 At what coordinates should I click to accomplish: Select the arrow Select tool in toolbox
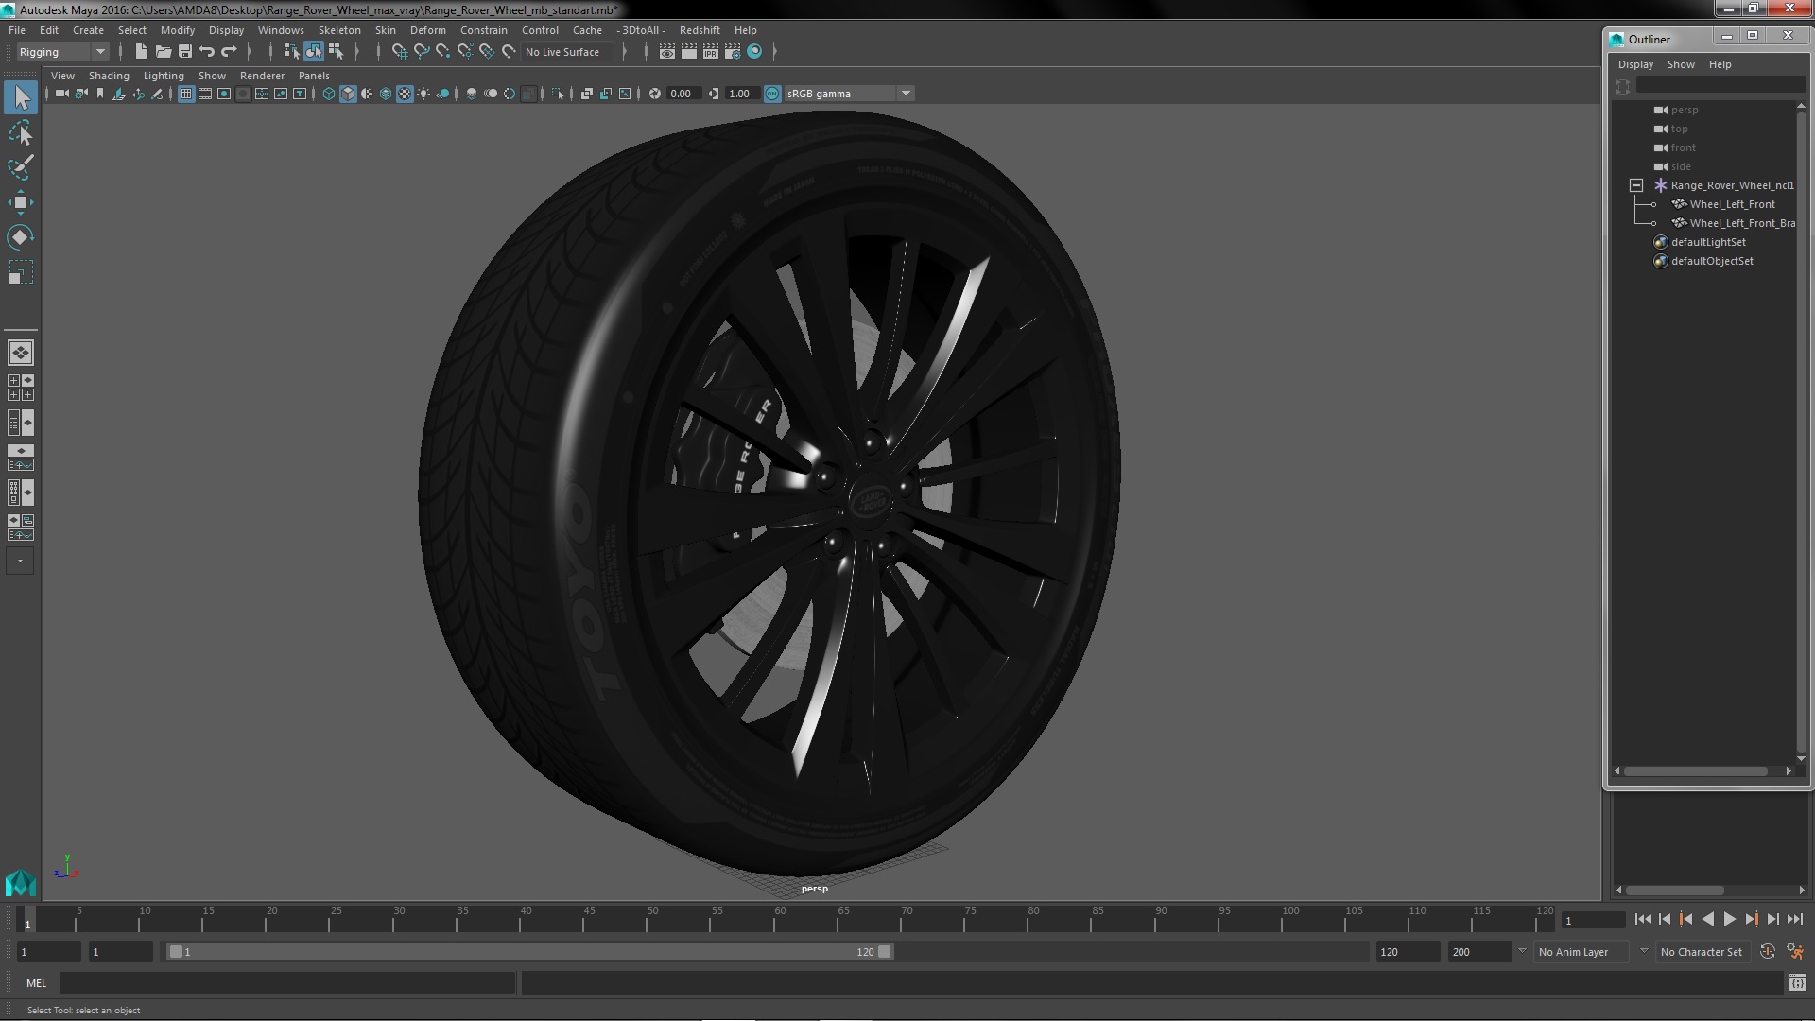[x=21, y=97]
